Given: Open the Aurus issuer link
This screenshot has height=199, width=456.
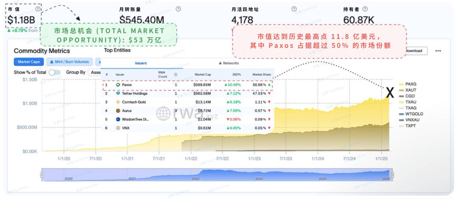Looking at the screenshot, I should click(x=127, y=111).
